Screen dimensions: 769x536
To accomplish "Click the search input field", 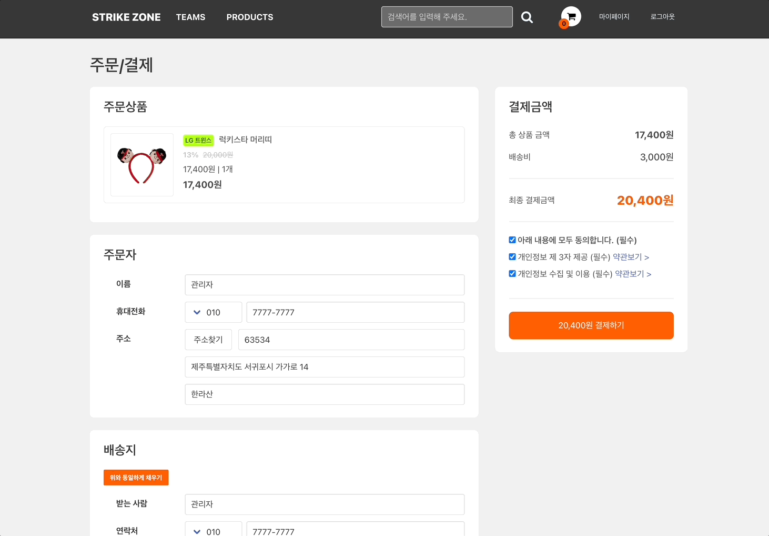I will click(x=447, y=17).
